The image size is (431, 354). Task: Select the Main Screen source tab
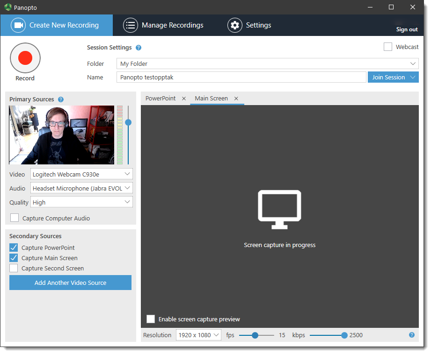(x=211, y=99)
